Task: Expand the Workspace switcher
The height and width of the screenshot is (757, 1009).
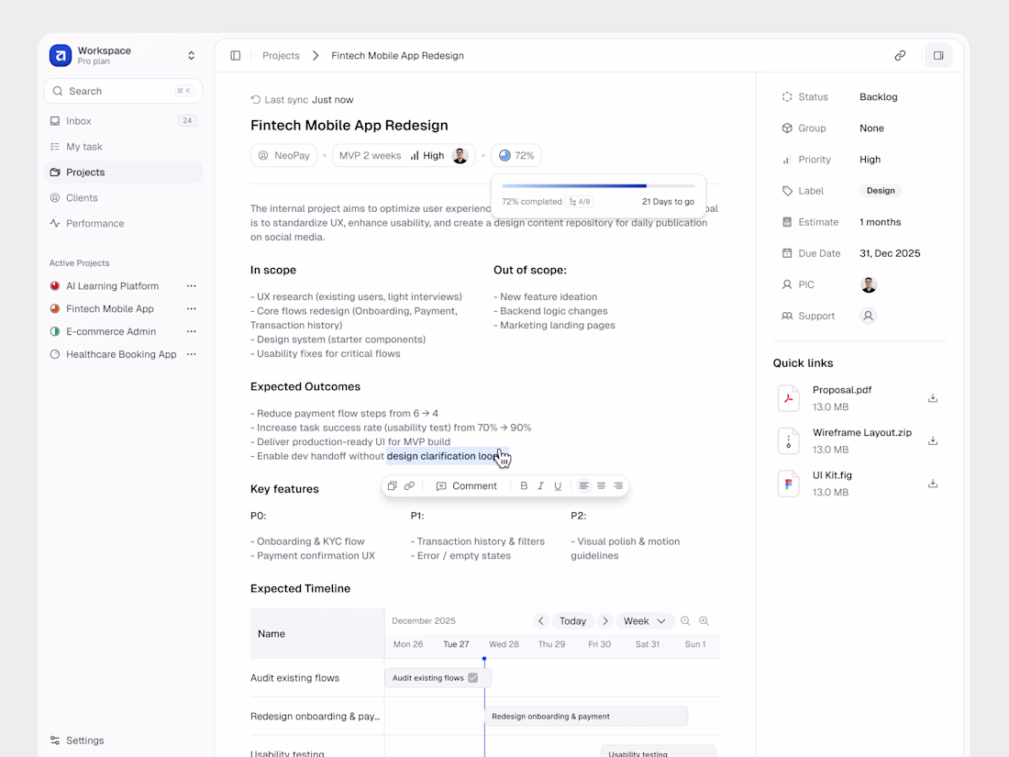Action: click(x=191, y=56)
